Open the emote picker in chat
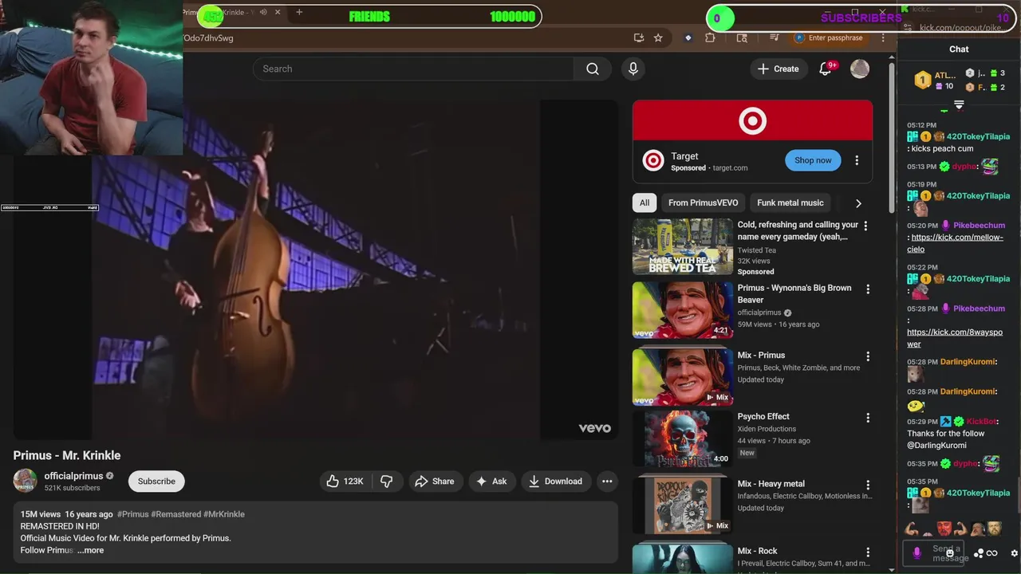 pos(949,552)
